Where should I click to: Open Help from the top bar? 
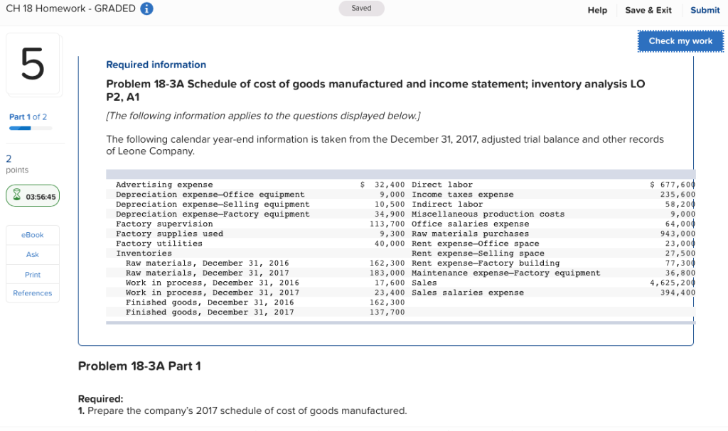597,10
